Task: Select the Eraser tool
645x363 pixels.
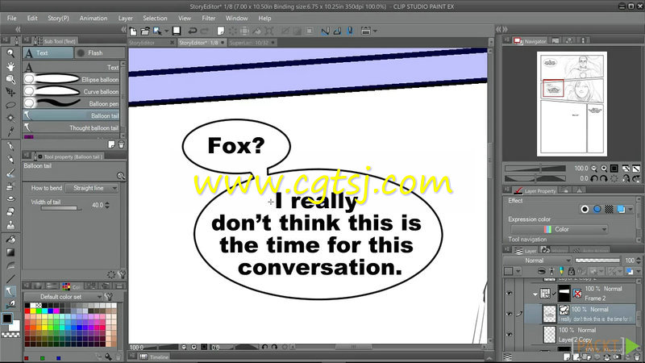Action: [x=10, y=212]
